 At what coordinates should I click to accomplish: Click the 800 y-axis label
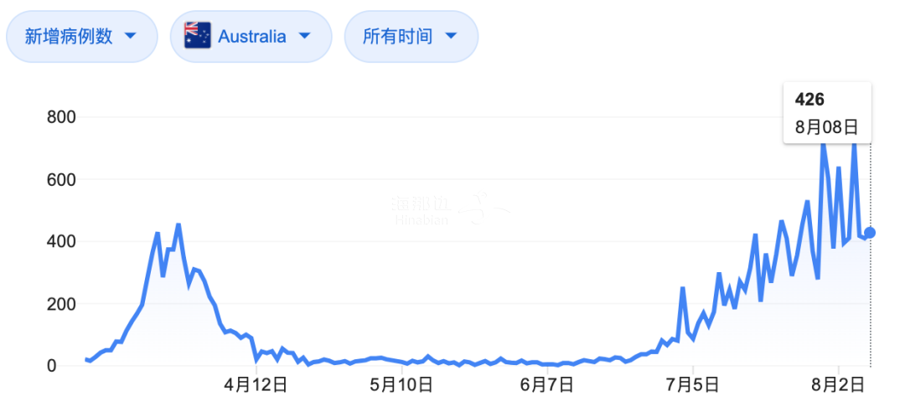point(61,117)
